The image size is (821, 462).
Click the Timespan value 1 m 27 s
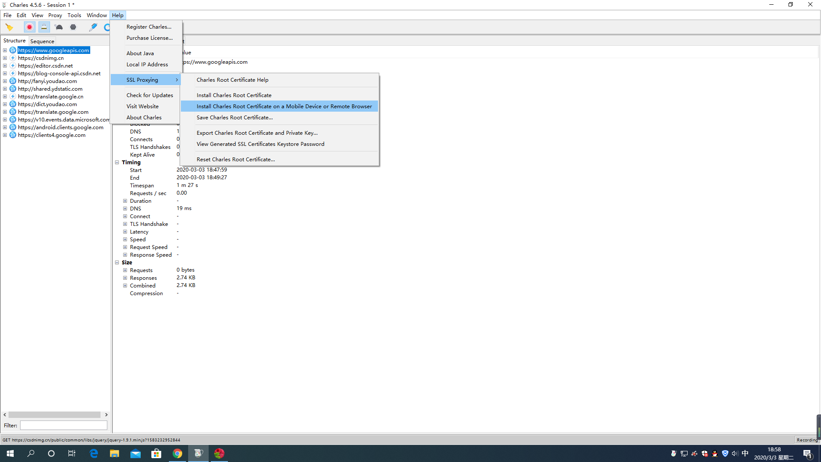tap(187, 185)
